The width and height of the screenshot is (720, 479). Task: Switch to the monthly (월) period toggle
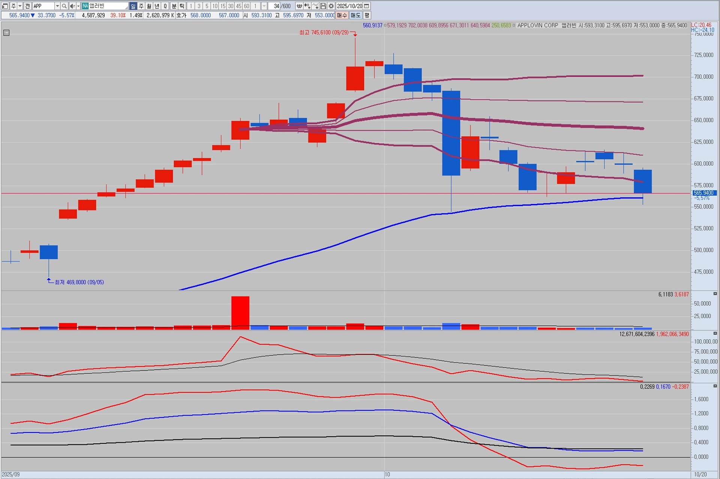pos(149,6)
